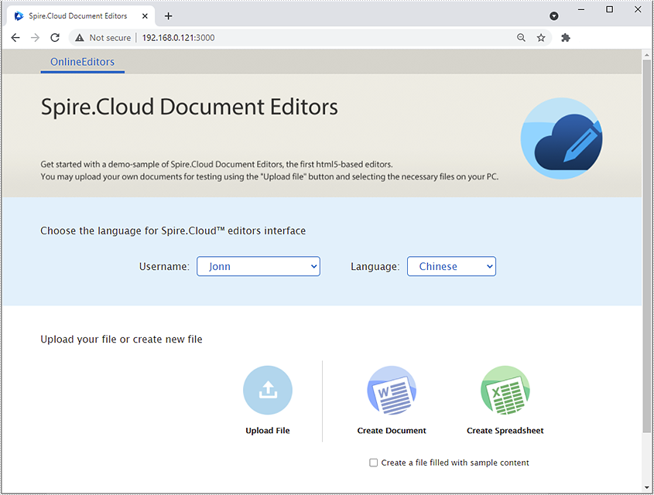
Task: Click the Upload File label
Action: [x=268, y=430]
